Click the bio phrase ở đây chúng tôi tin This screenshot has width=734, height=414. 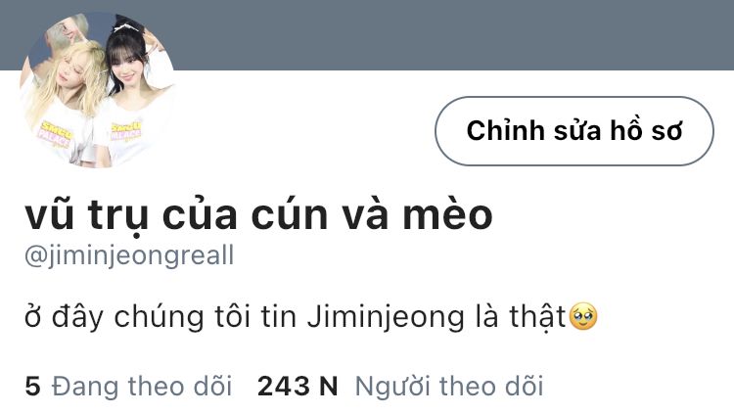tap(161, 317)
